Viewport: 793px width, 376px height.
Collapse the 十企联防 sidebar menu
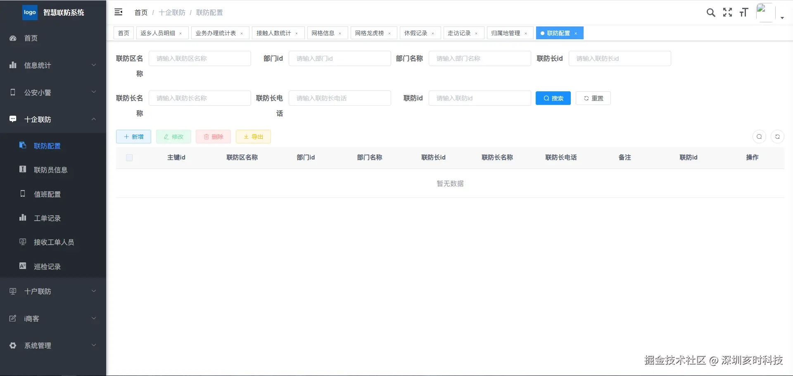point(53,119)
